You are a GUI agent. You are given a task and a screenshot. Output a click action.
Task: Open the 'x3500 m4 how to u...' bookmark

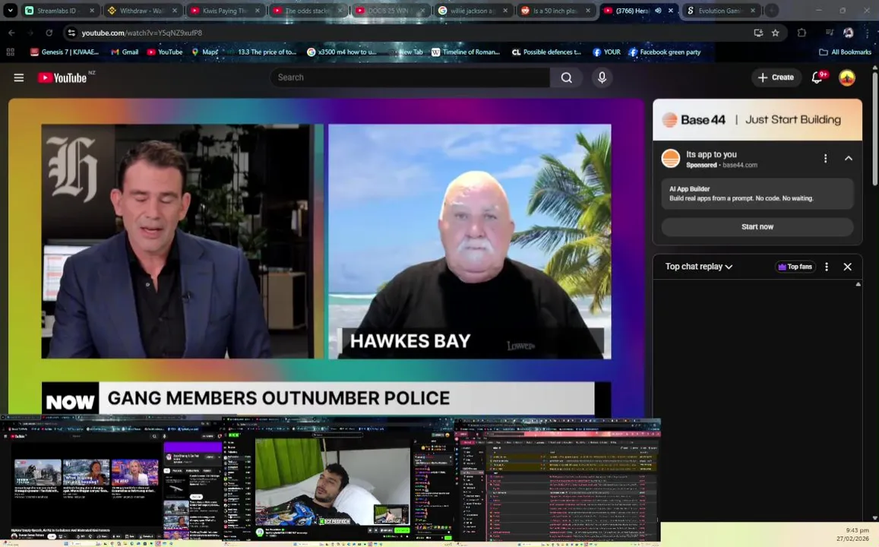click(341, 52)
